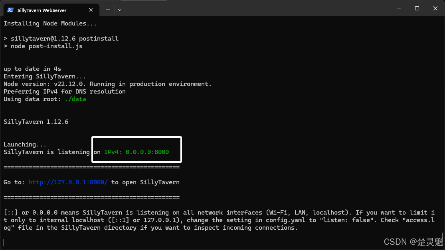Click the 'Entering SillyTavern...' line

point(45,76)
